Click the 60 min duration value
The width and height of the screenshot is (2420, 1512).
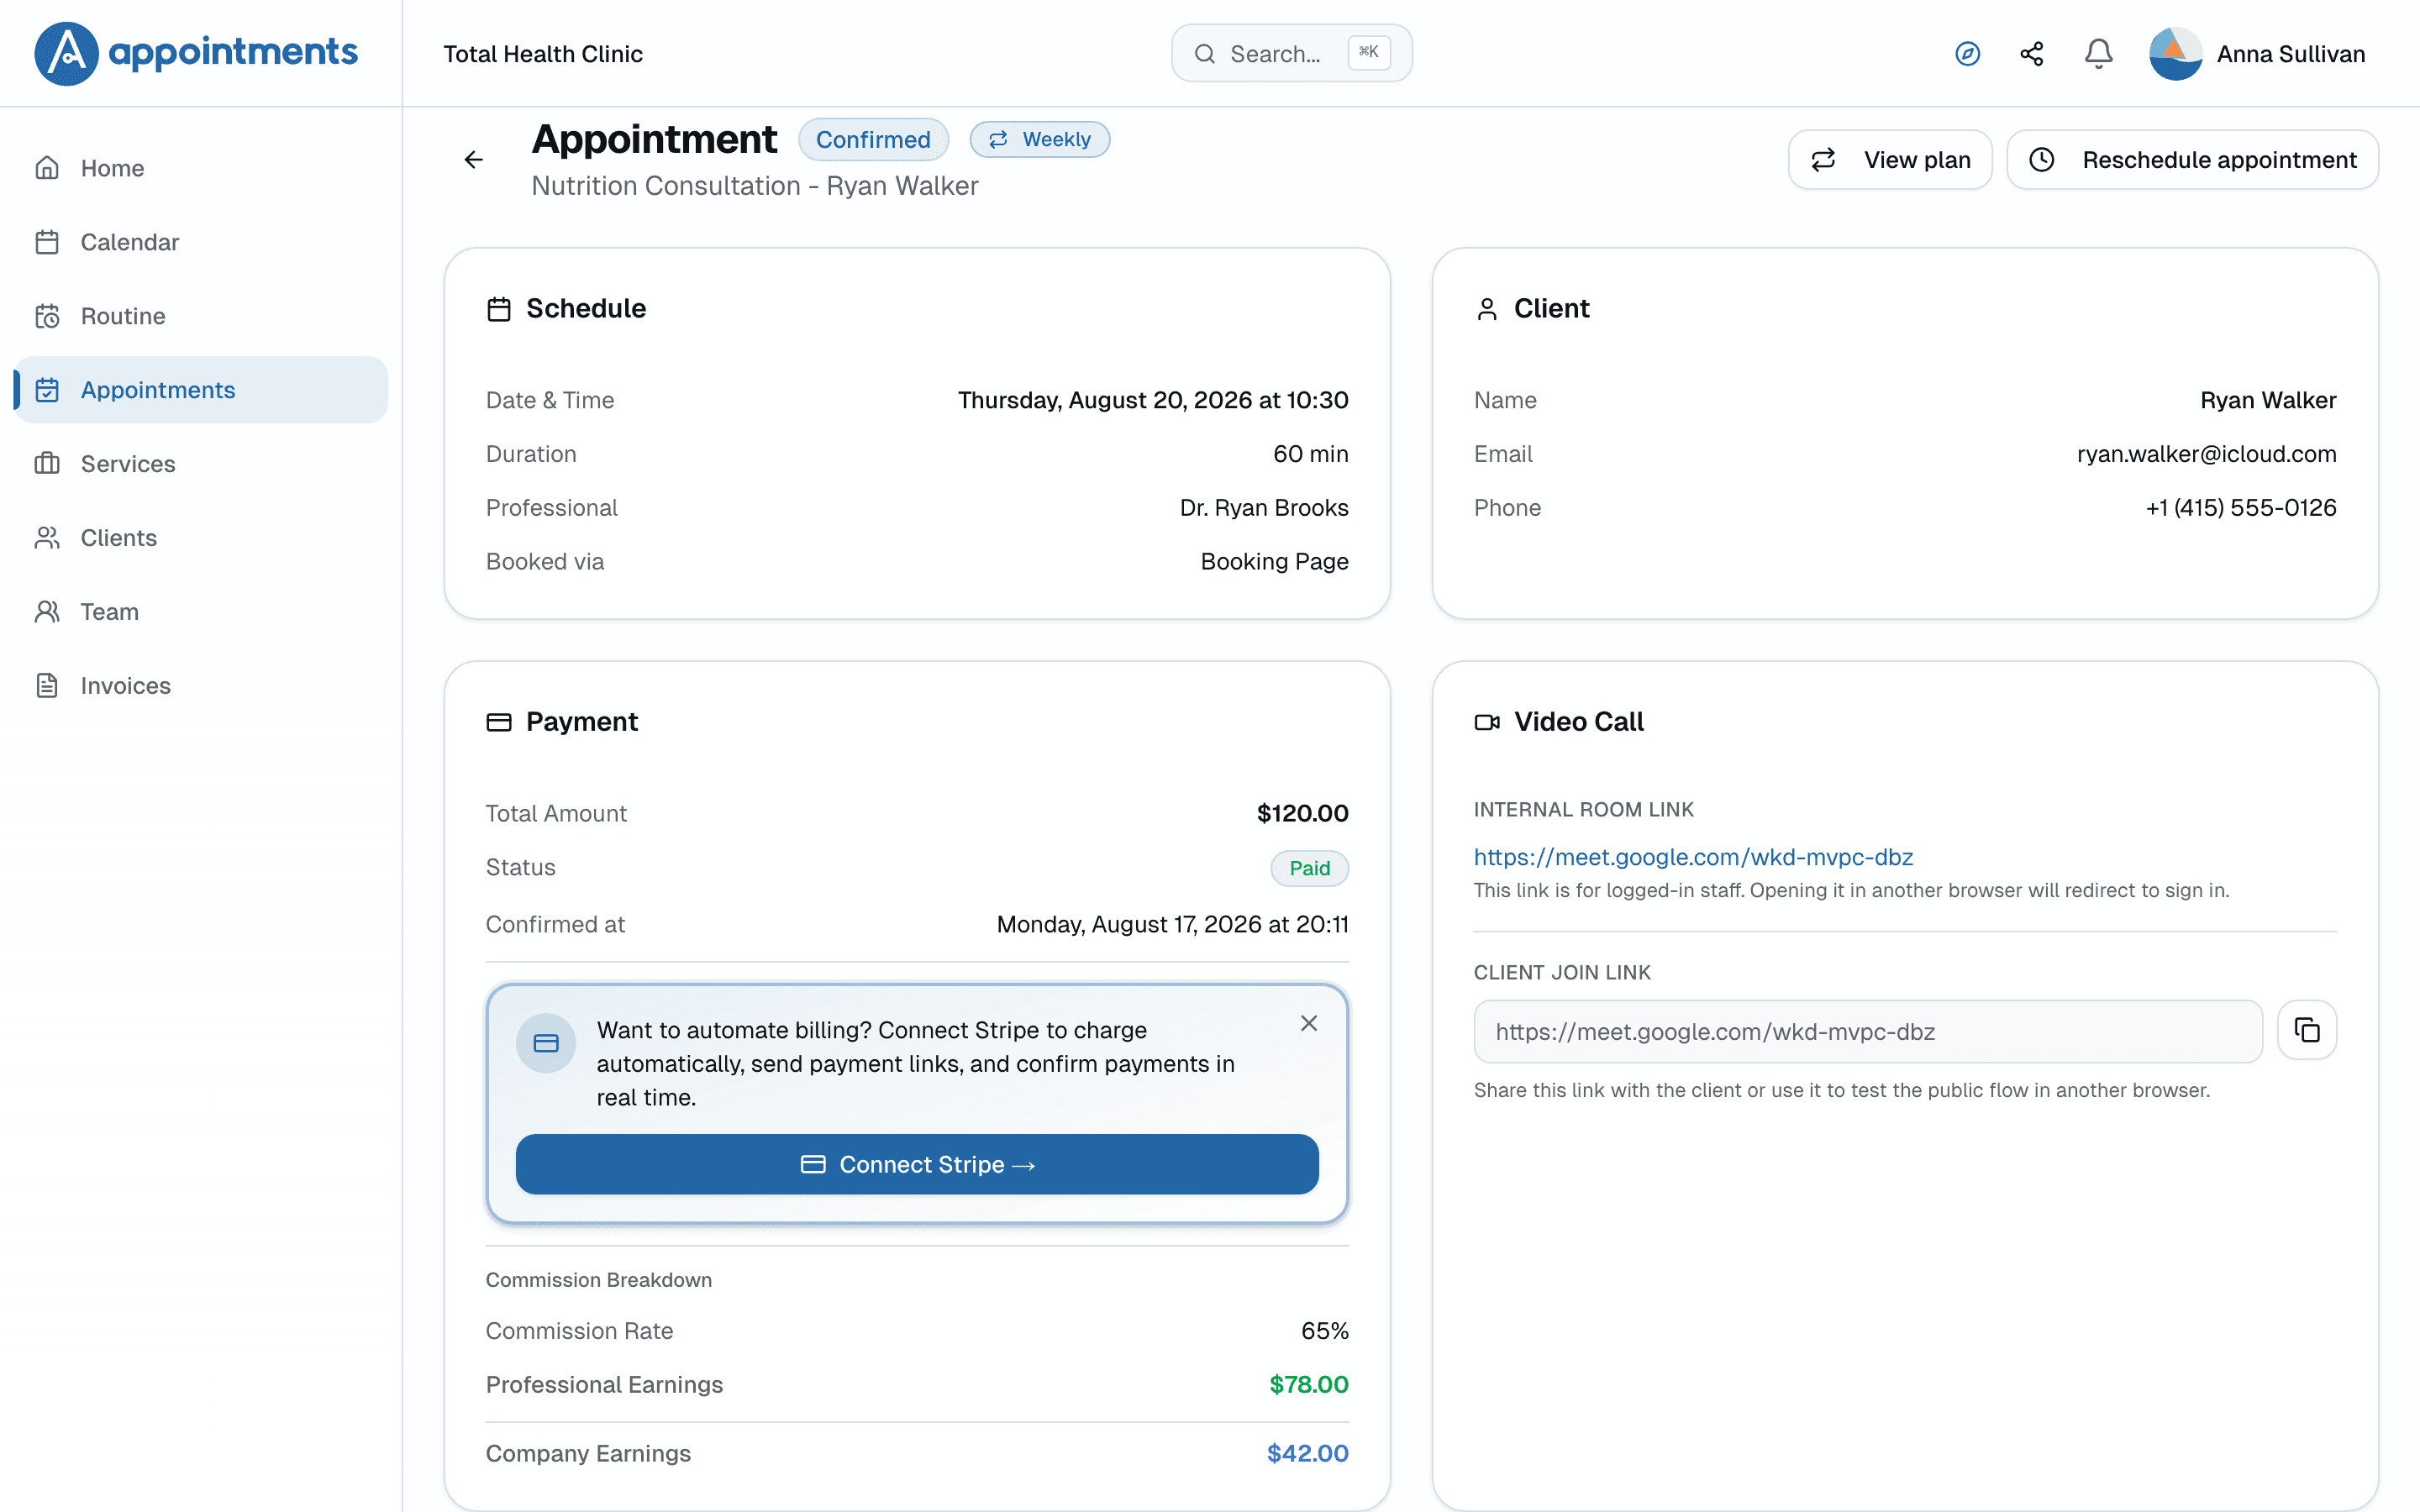pyautogui.click(x=1310, y=454)
